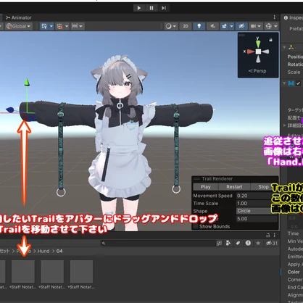The width and height of the screenshot is (303, 303).
Task: Toggle 2D view mode
Action: (186, 26)
